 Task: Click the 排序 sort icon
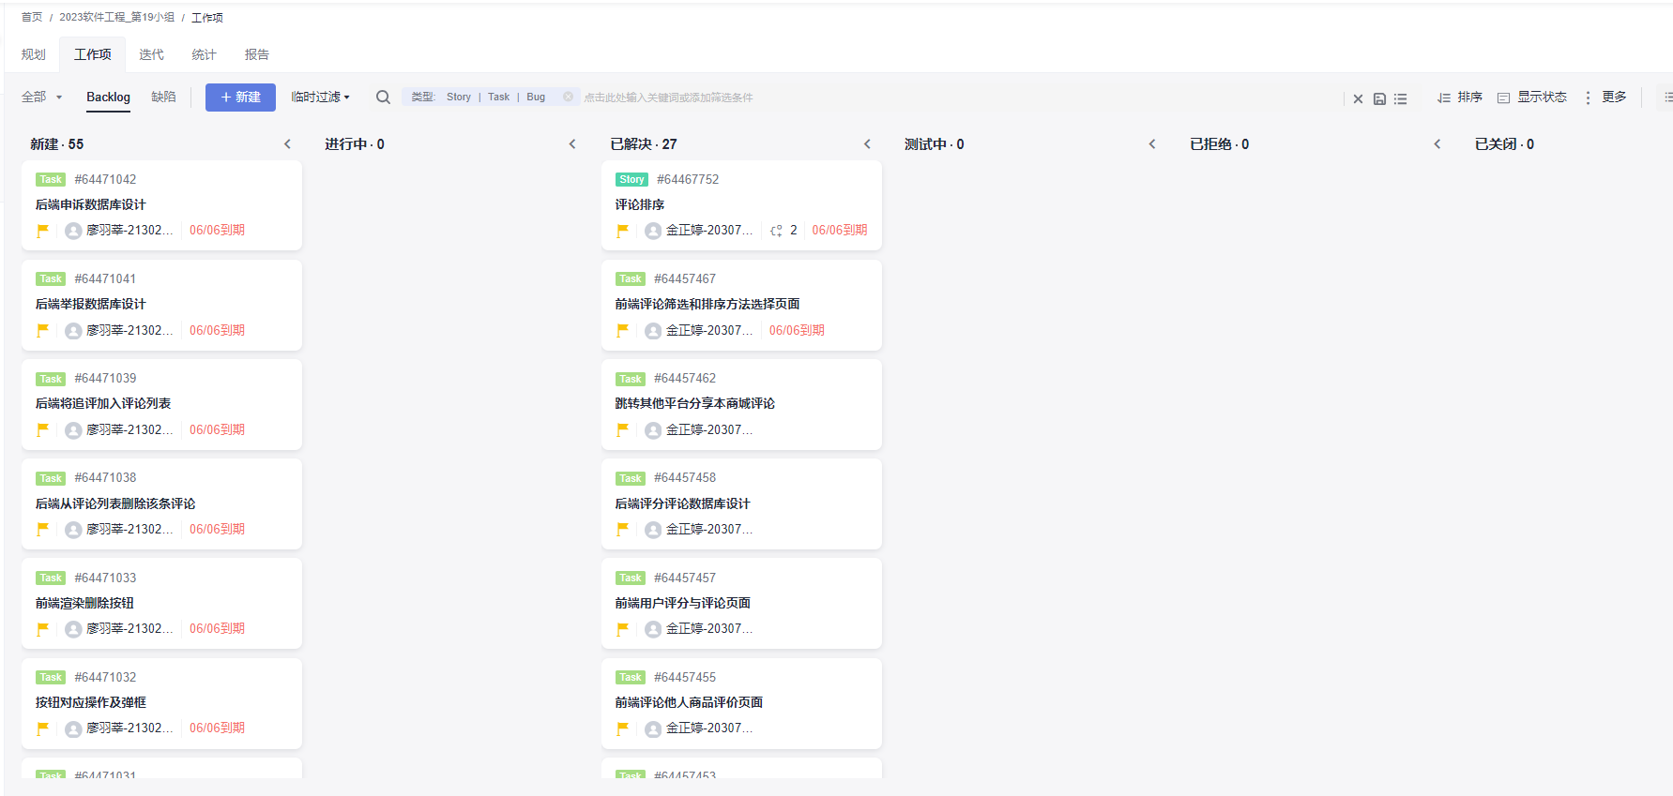[1444, 98]
